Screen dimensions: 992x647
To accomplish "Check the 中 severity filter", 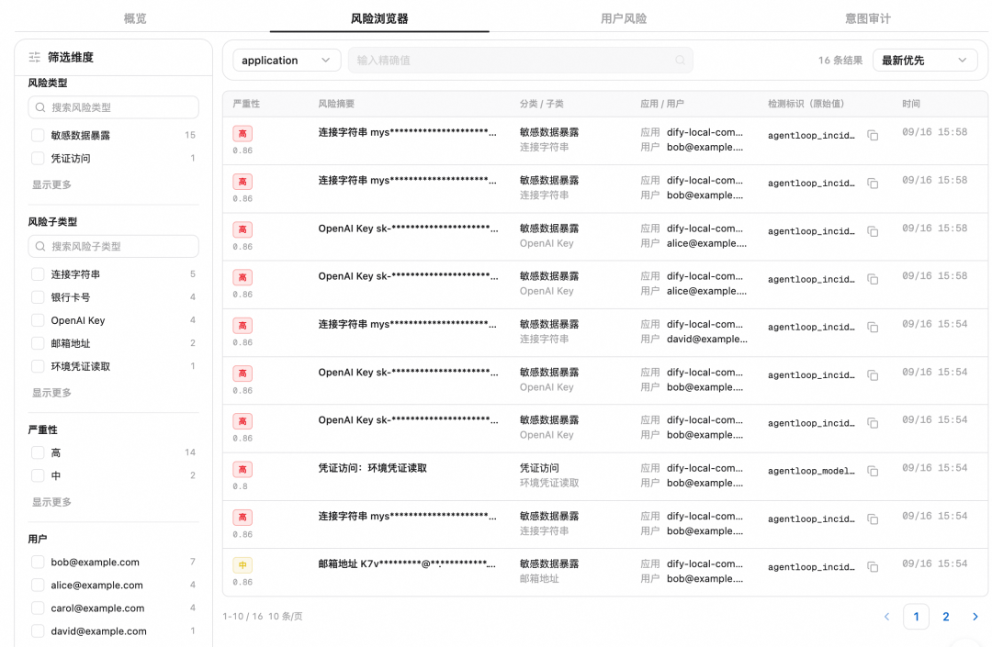I will pos(38,475).
